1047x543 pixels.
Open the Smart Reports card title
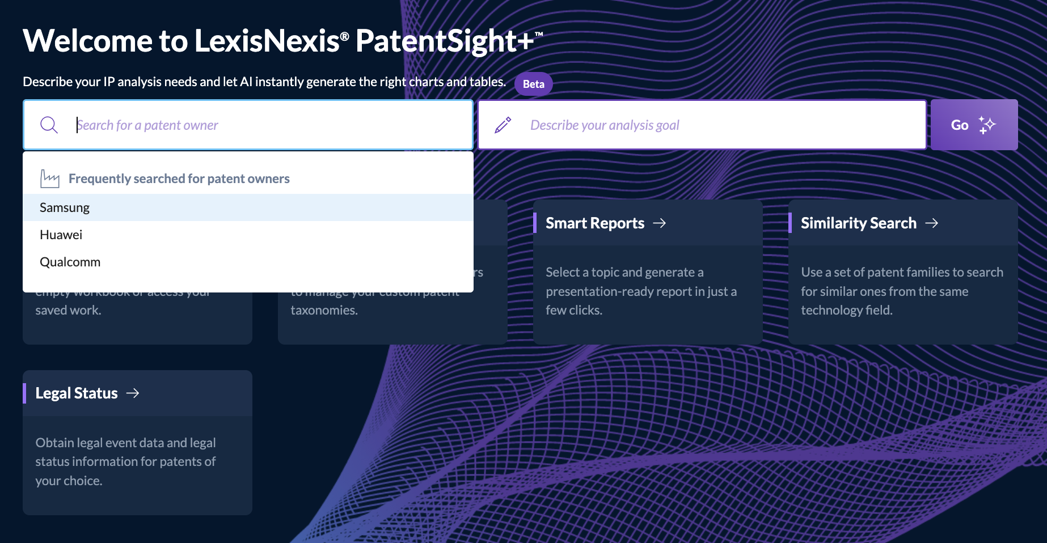pos(595,223)
